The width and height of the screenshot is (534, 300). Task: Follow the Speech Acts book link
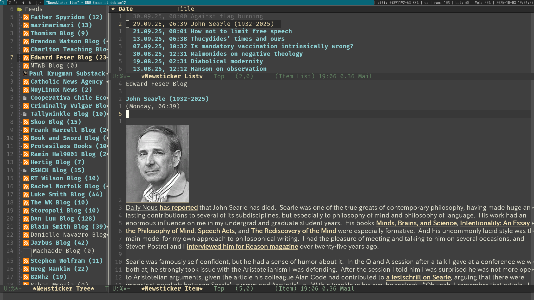(x=216, y=231)
